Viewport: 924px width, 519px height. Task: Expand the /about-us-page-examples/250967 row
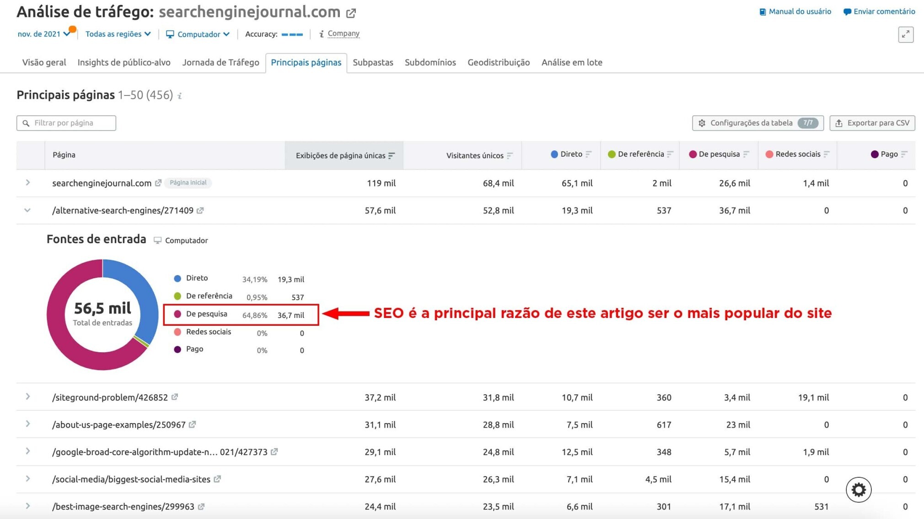[28, 424]
